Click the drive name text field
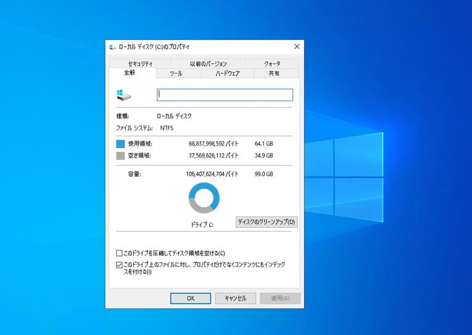This screenshot has width=472, height=335. 225,94
